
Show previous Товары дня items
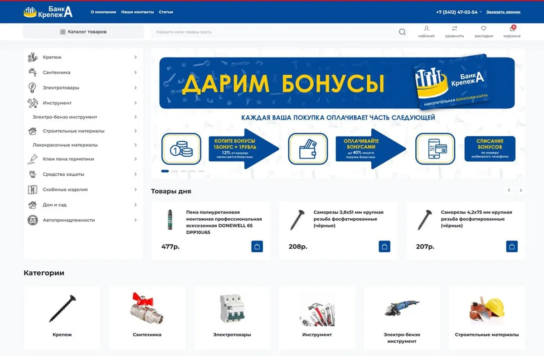pos(509,190)
